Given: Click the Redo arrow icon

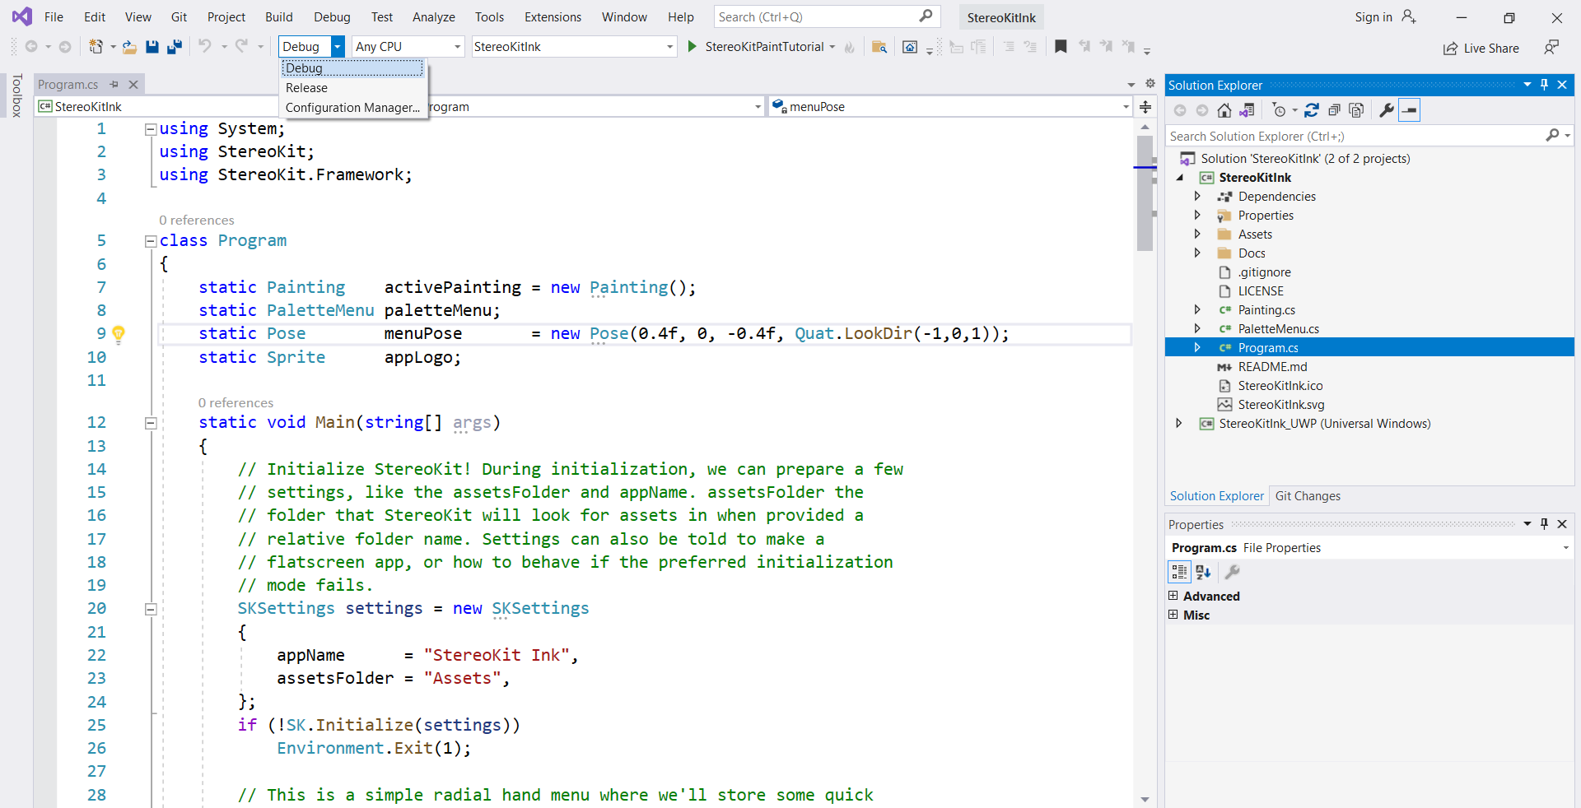Looking at the screenshot, I should coord(241,46).
